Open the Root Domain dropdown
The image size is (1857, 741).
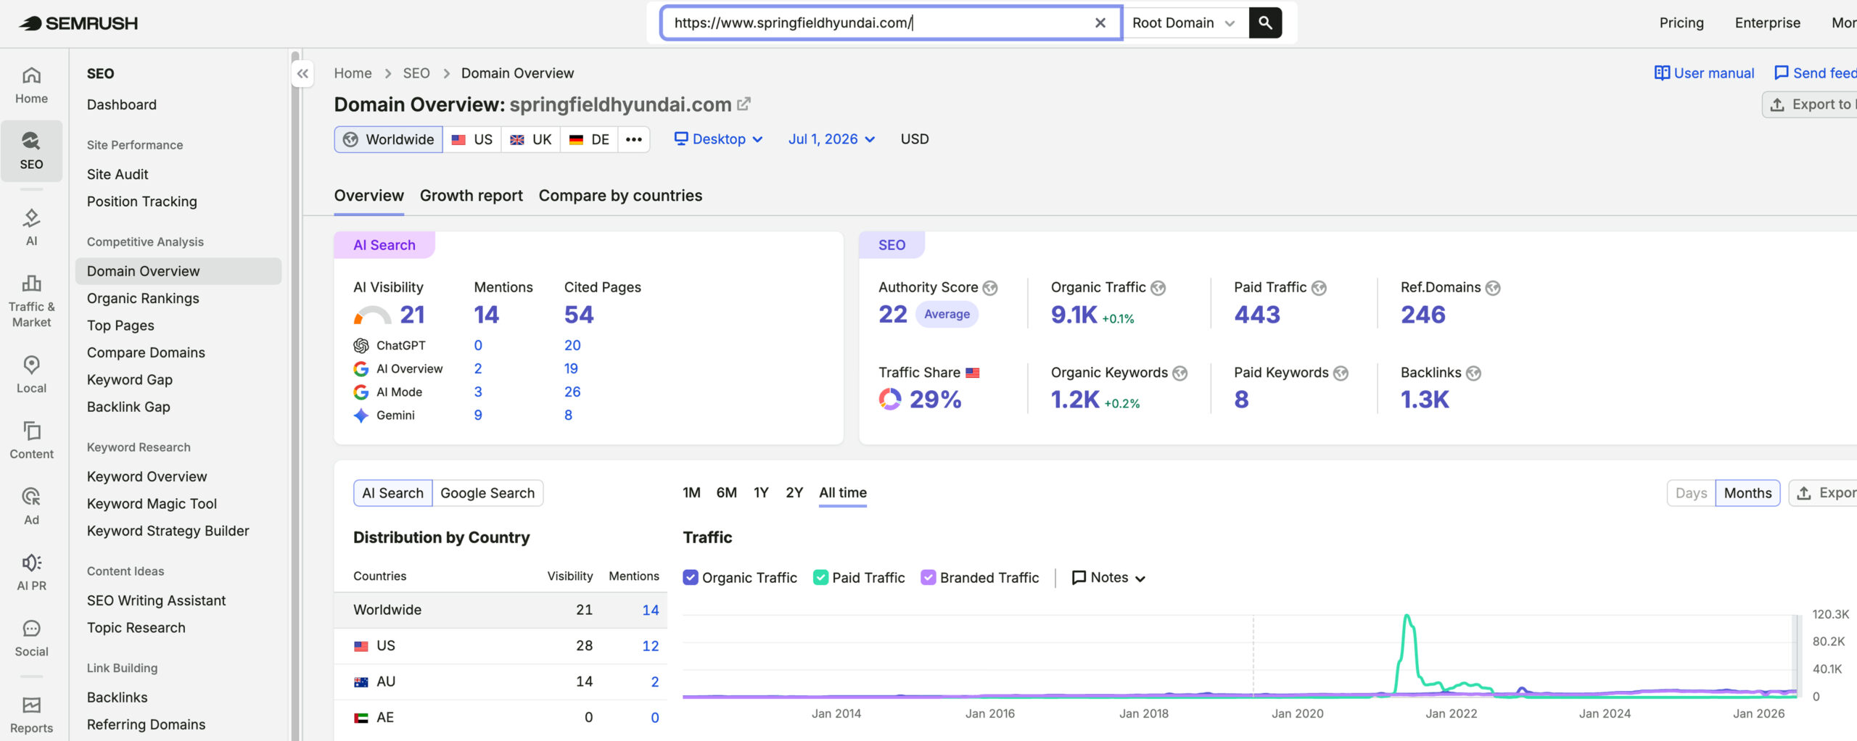click(x=1185, y=22)
